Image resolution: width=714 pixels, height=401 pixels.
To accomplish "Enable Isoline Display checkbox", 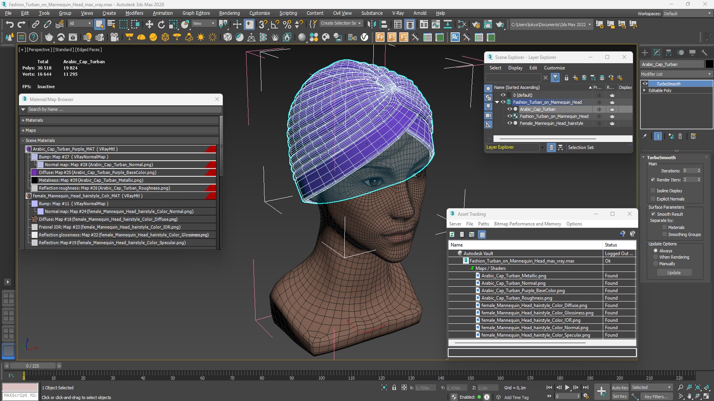I will [x=653, y=190].
